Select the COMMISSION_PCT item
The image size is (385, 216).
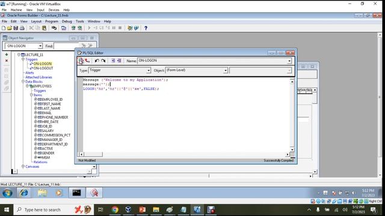pyautogui.click(x=56, y=135)
